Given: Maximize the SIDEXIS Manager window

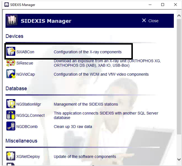Looking at the screenshot, I should (x=163, y=5).
